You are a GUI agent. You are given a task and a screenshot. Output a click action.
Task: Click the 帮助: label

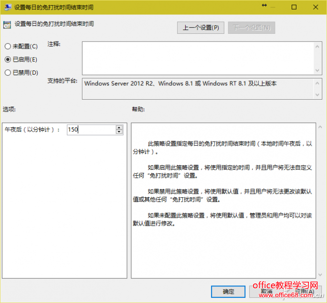tap(138, 109)
